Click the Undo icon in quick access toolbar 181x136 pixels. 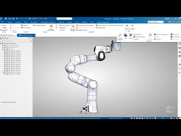22,19
